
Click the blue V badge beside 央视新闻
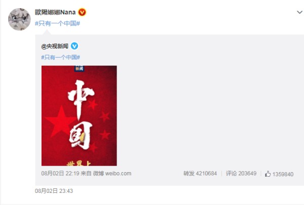(x=74, y=46)
